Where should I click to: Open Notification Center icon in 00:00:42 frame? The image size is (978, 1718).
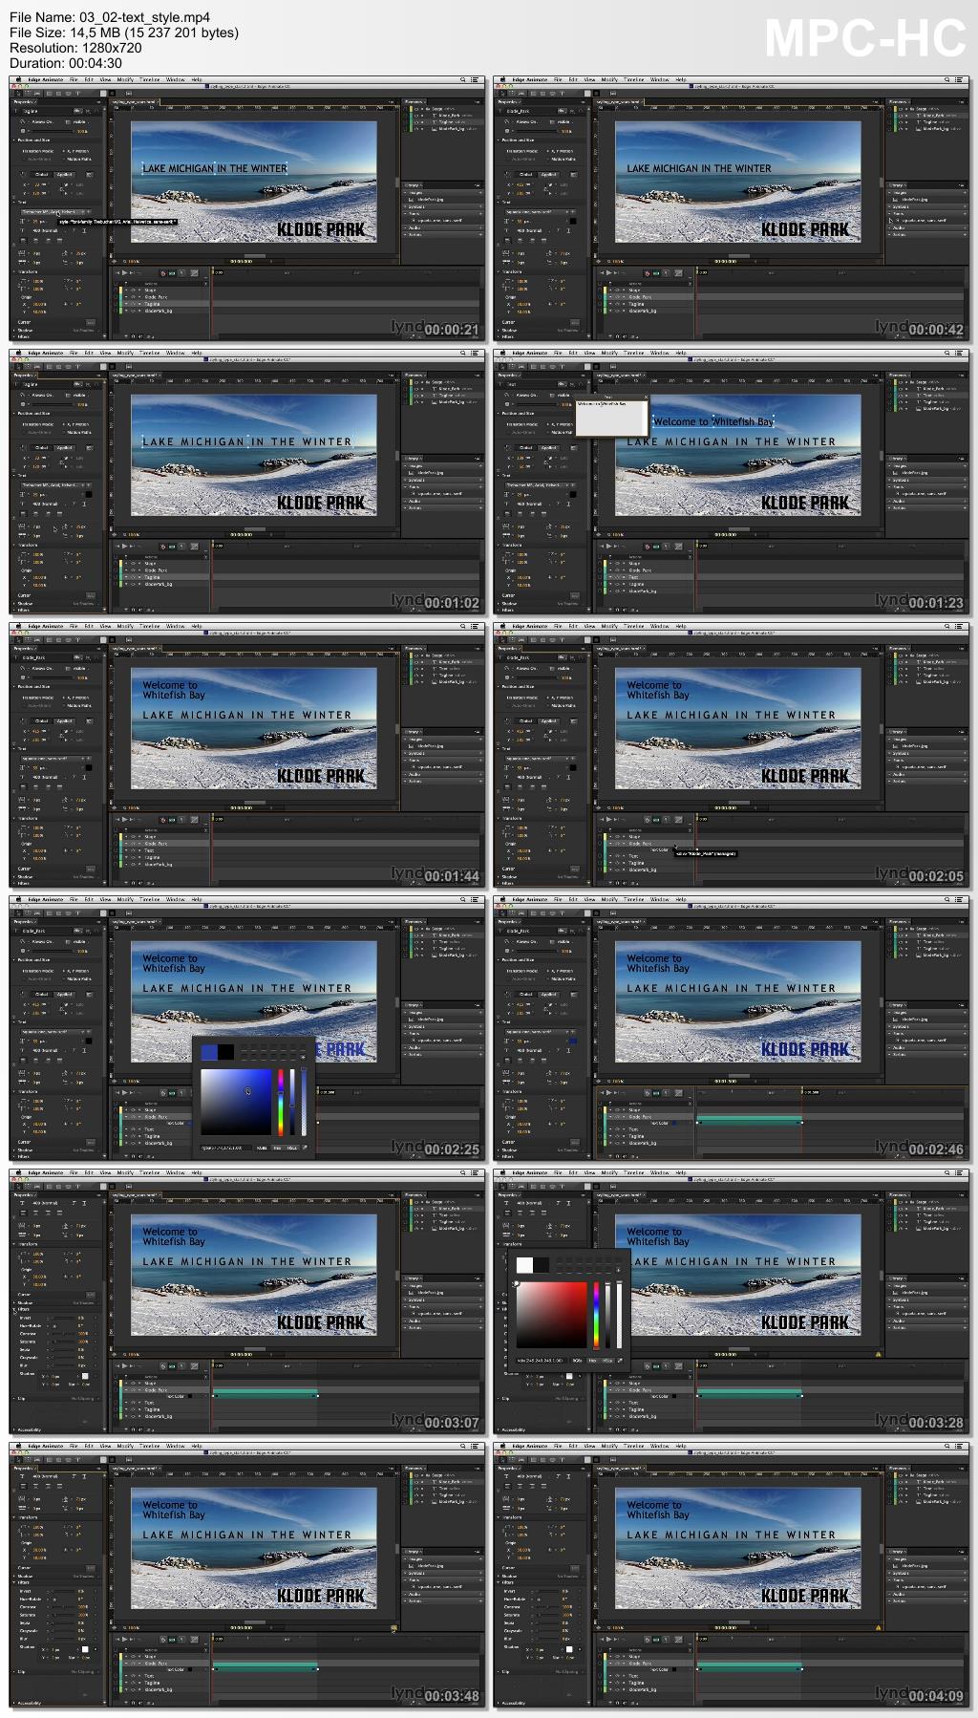960,79
